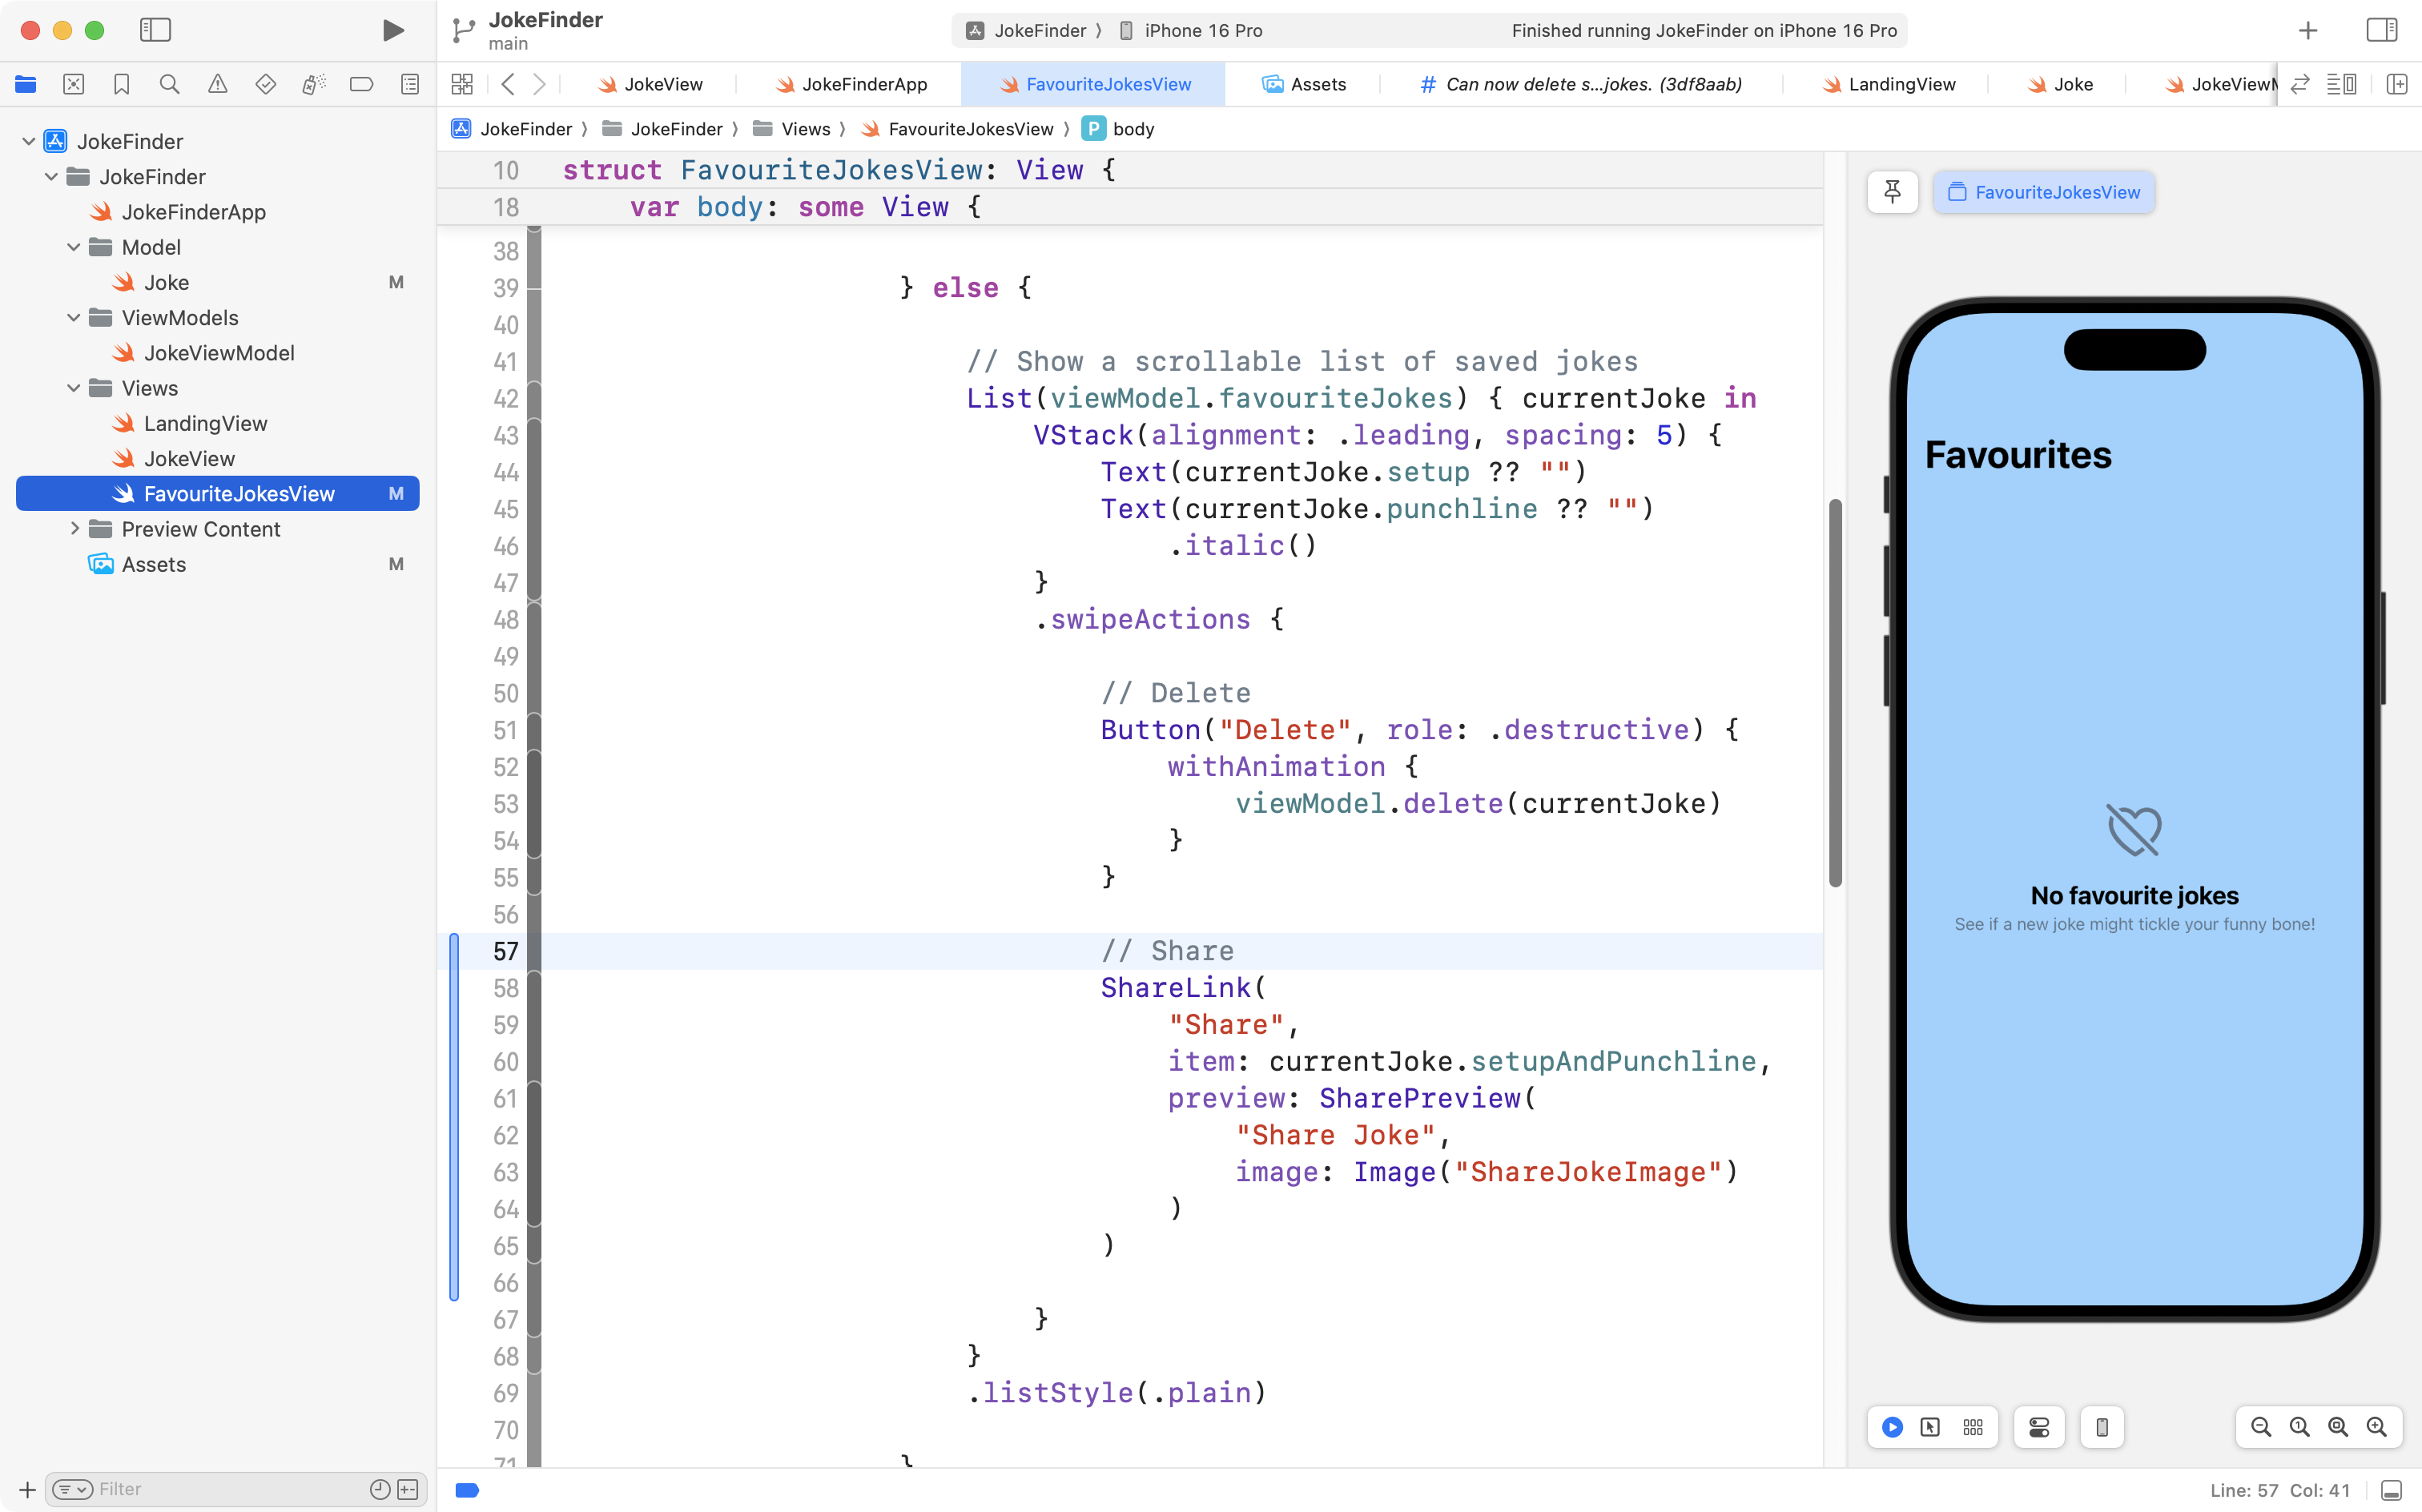Open the Source Control navigator icon
Screen dimensions: 2422x1512
click(73, 84)
